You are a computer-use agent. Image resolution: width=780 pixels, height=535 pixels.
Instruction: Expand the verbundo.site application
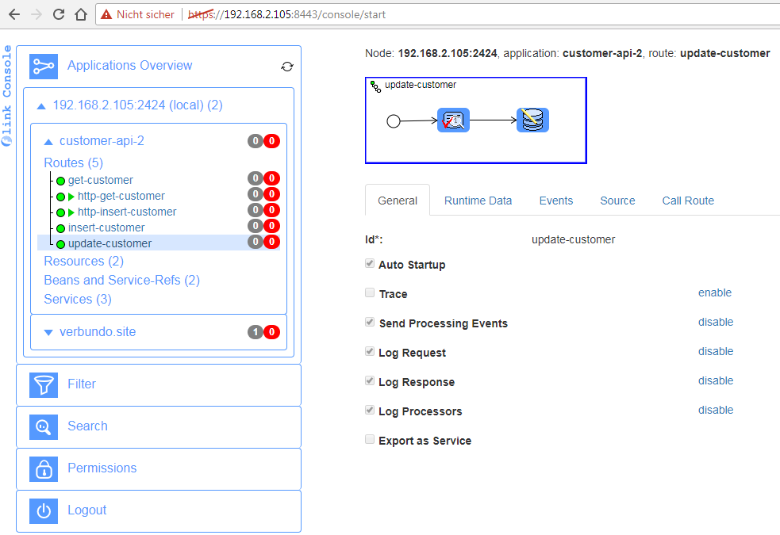coord(48,333)
